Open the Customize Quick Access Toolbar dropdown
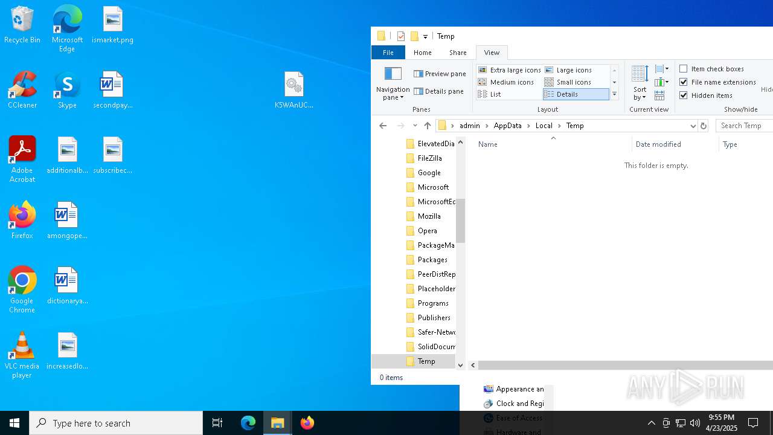Image resolution: width=773 pixels, height=435 pixels. coord(425,36)
